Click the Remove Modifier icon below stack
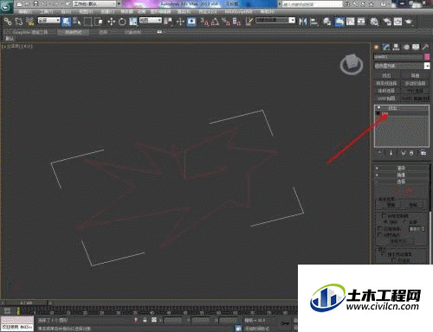 411,153
